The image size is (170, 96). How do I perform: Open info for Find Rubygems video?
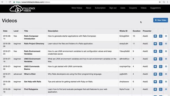click(155, 89)
